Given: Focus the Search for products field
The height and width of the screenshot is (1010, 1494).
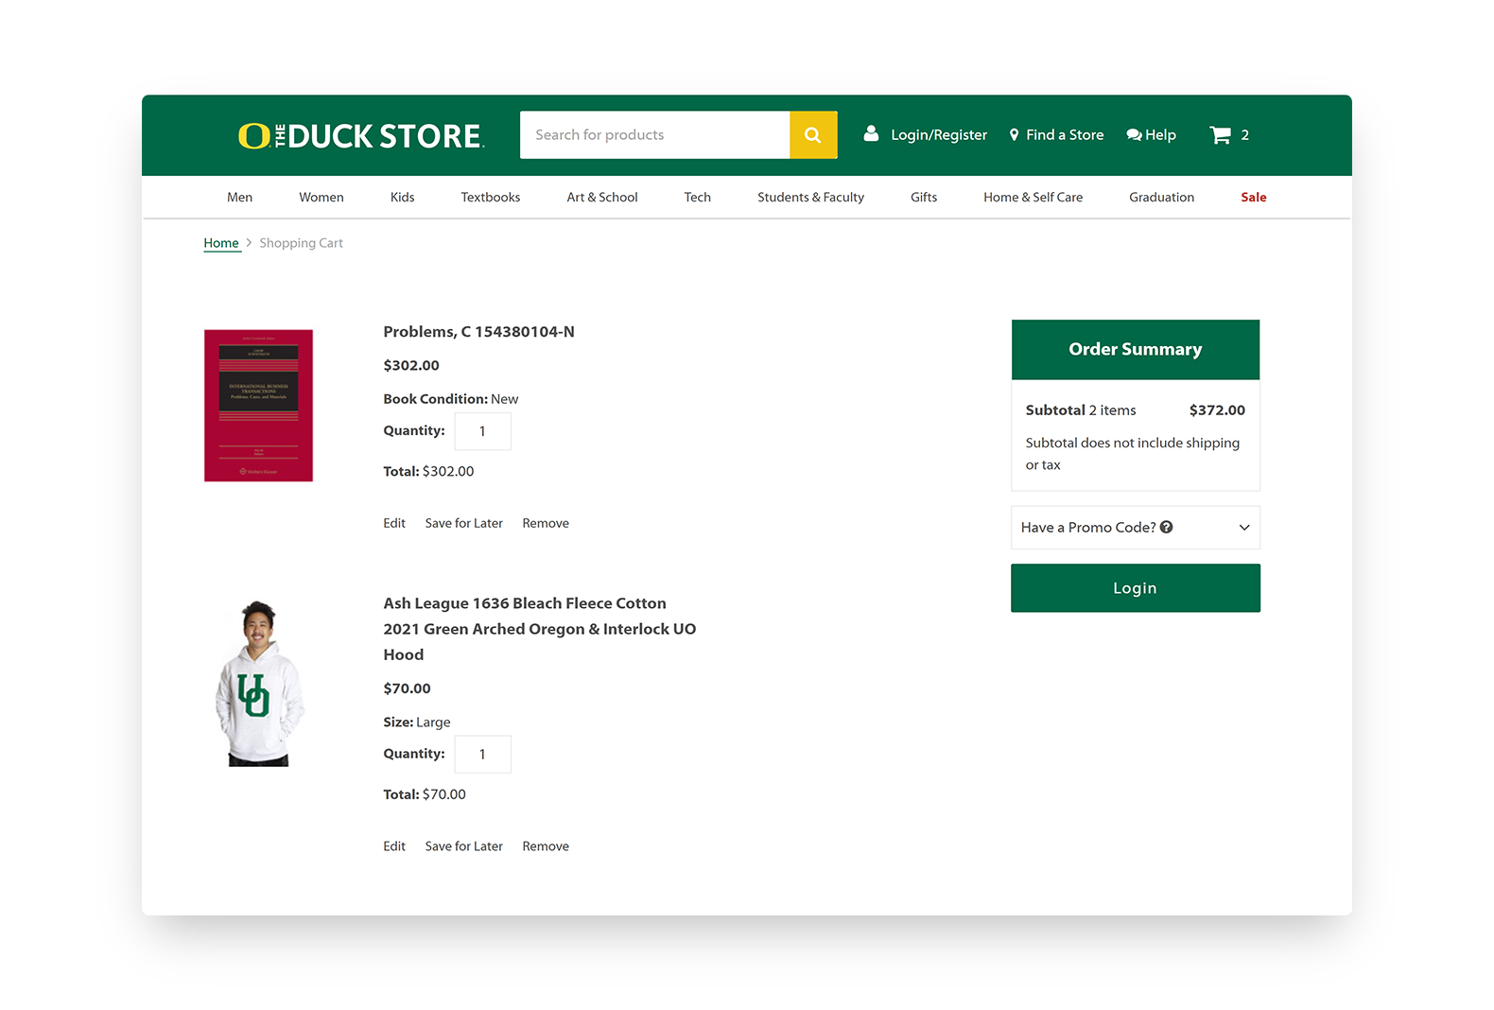Looking at the screenshot, I should pyautogui.click(x=654, y=135).
